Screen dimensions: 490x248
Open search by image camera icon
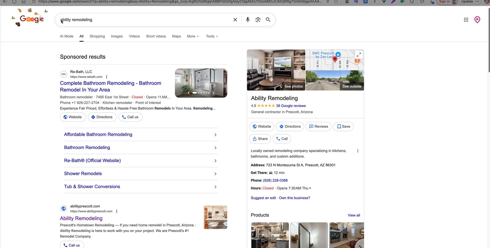click(x=258, y=20)
